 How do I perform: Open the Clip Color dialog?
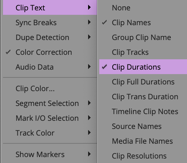(x=50, y=88)
